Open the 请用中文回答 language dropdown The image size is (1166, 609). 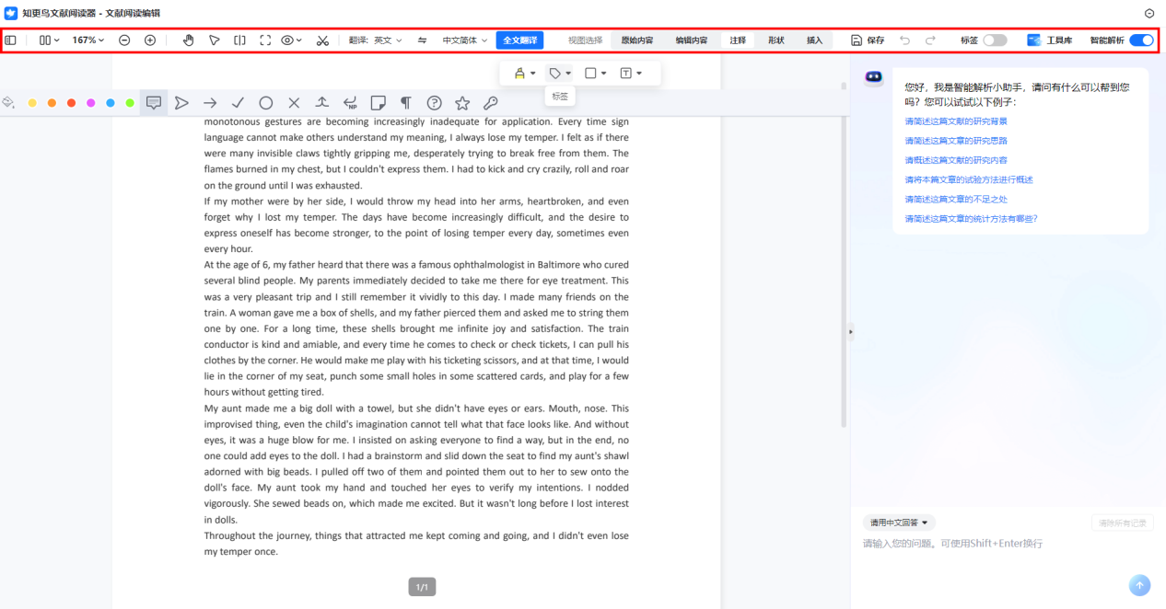pos(899,523)
